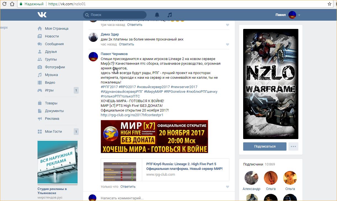Like the three-hours-ago comment with heart
Viewport: 337px width, 201px height.
coord(227,25)
